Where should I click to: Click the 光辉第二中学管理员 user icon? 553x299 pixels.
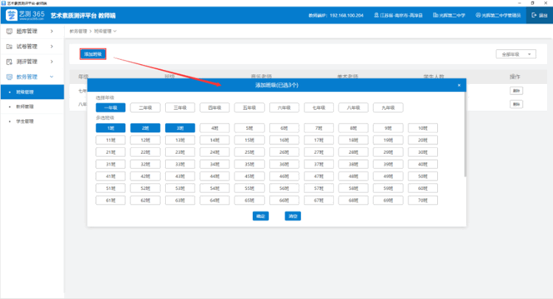[479, 15]
